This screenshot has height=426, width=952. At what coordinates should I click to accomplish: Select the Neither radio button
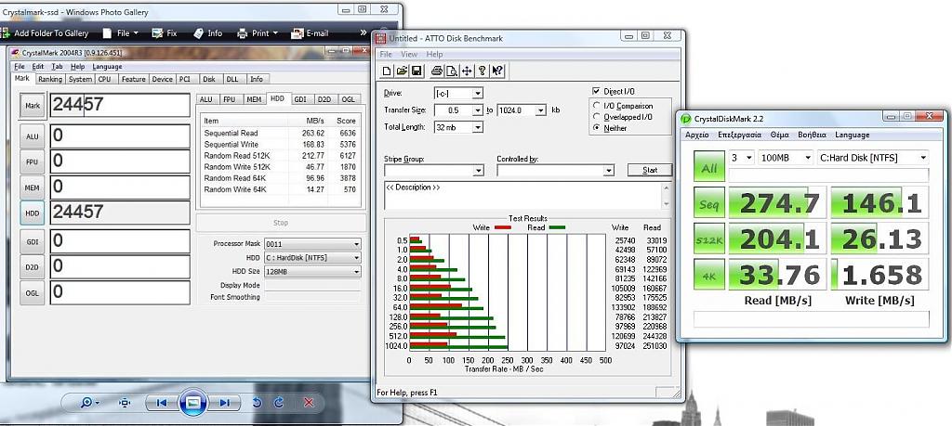point(598,128)
